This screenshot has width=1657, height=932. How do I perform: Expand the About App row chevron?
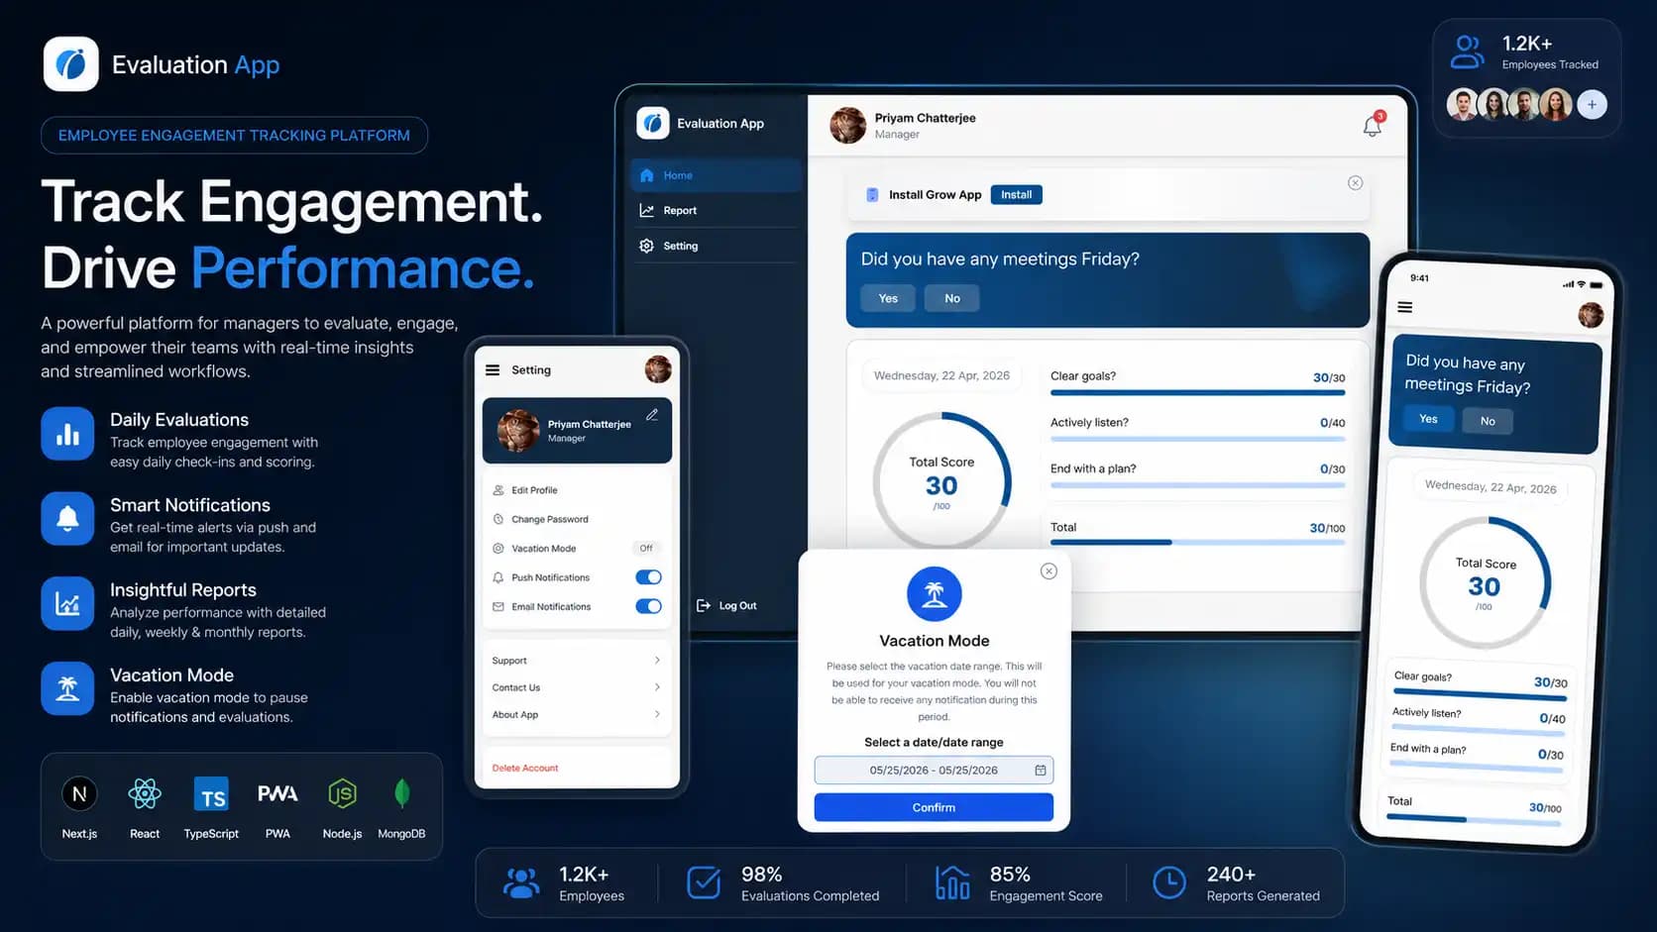click(657, 714)
